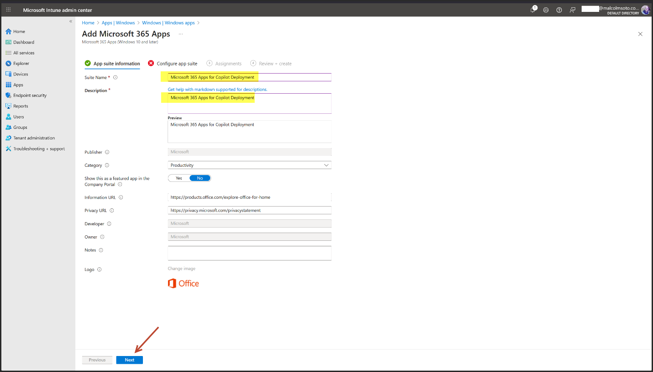Viewport: 653px width, 372px height.
Task: Switch to Configure app suite tab
Action: 177,64
